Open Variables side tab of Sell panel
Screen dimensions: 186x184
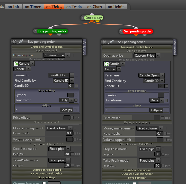click(175, 48)
